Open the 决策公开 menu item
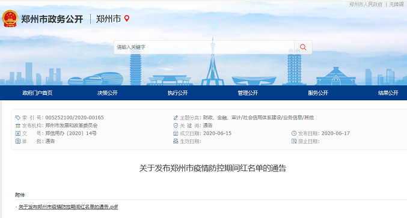This screenshot has width=407, height=218. [x=108, y=93]
